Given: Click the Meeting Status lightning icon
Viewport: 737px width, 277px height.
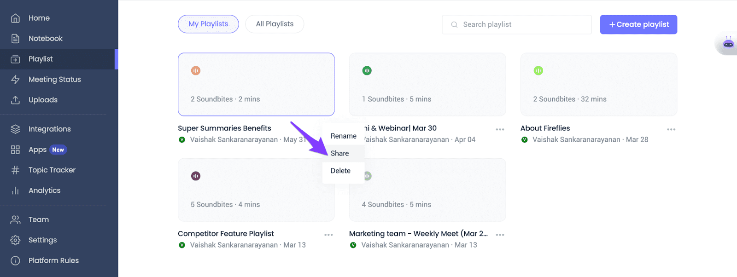Looking at the screenshot, I should tap(15, 80).
